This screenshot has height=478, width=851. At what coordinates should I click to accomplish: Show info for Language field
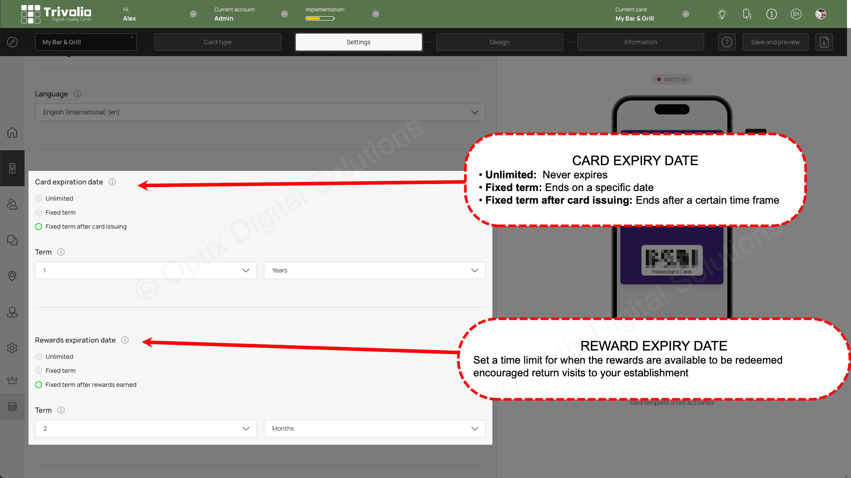[77, 94]
